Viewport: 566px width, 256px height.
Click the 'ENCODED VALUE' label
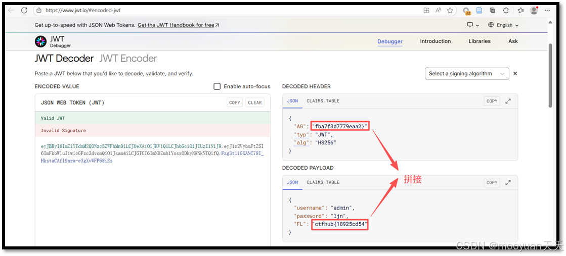[57, 86]
